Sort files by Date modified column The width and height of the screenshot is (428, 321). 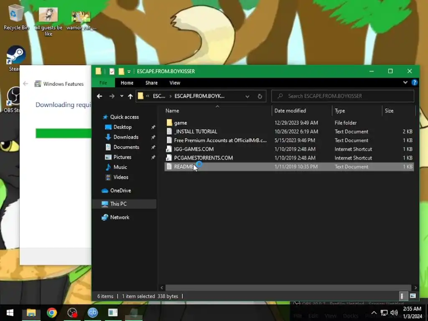(290, 110)
